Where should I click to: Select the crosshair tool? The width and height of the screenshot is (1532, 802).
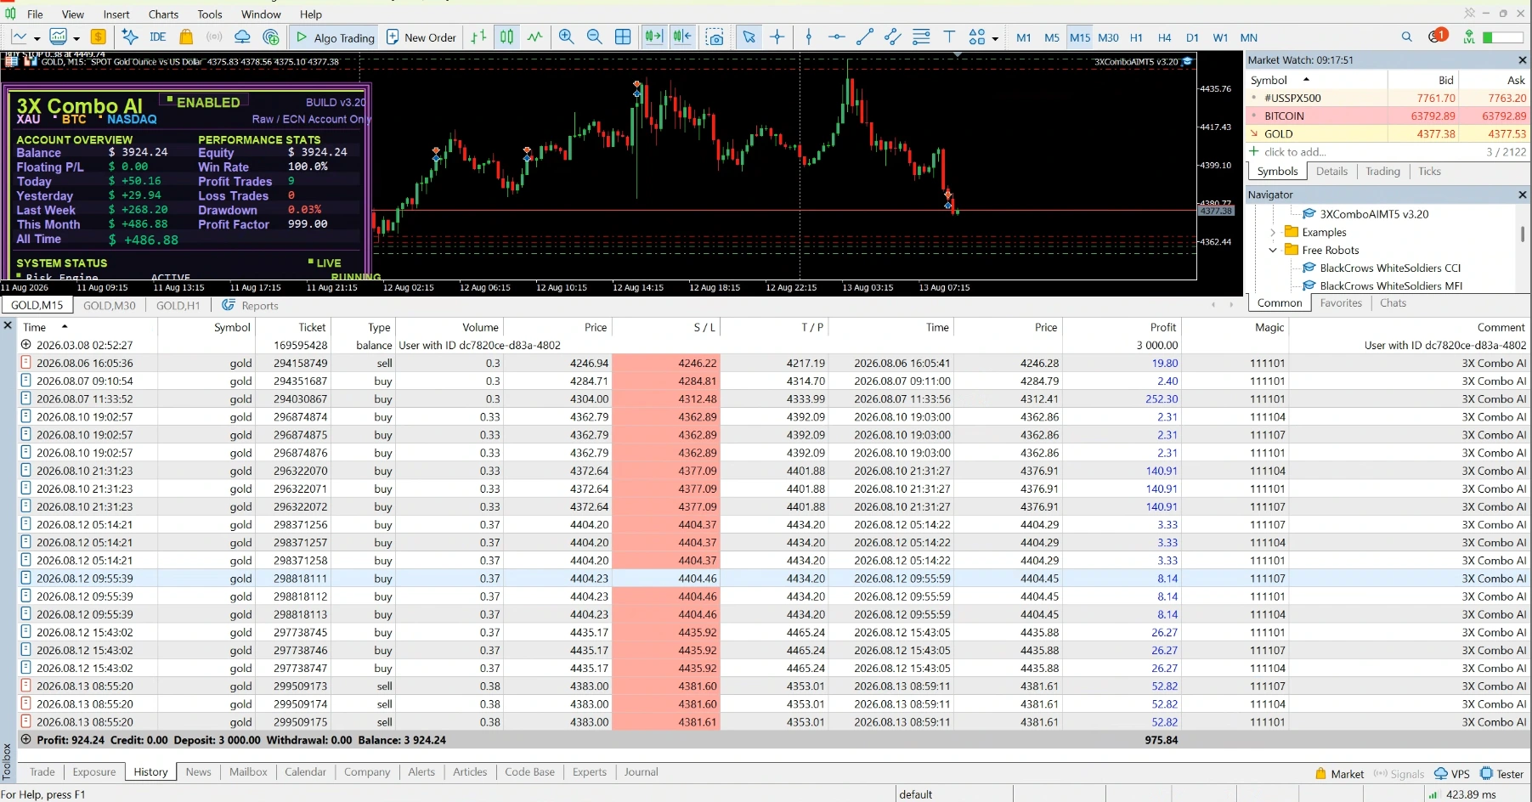[x=777, y=37]
